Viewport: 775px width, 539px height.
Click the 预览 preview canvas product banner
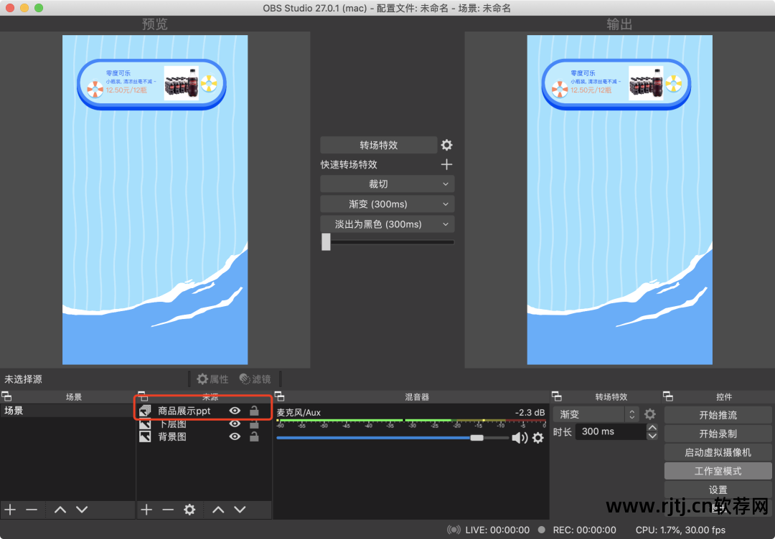pos(151,84)
